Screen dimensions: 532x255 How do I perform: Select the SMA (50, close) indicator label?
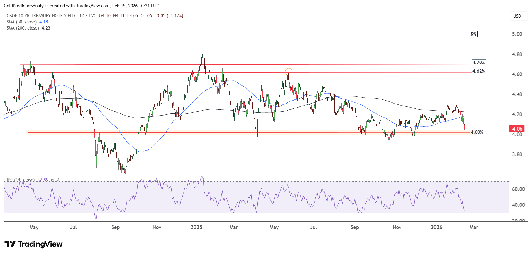click(x=22, y=22)
